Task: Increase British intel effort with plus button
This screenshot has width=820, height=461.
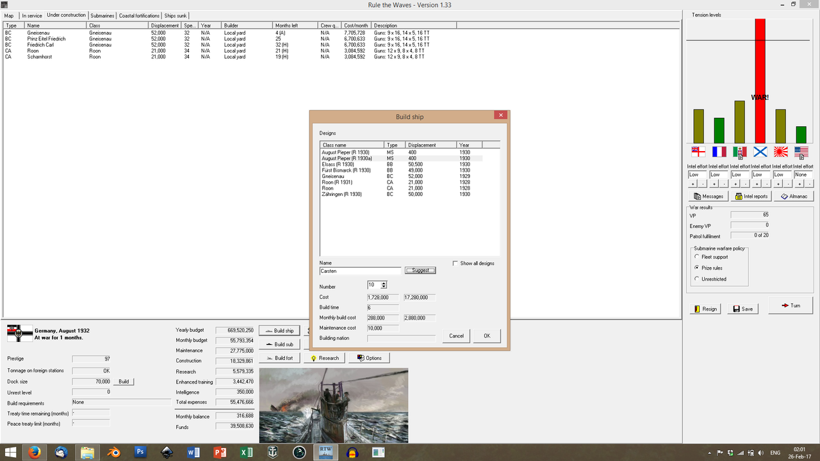Action: click(x=694, y=183)
